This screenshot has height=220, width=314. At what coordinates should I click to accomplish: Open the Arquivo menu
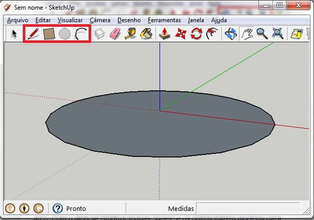(x=18, y=20)
